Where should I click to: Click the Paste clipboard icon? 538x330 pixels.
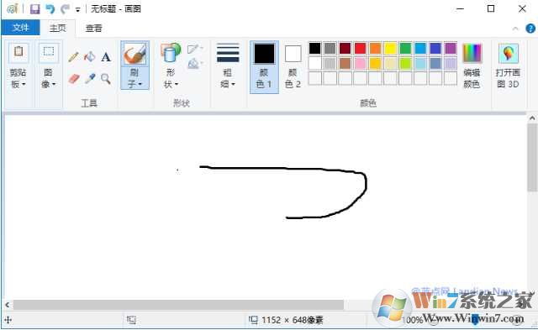(18, 52)
